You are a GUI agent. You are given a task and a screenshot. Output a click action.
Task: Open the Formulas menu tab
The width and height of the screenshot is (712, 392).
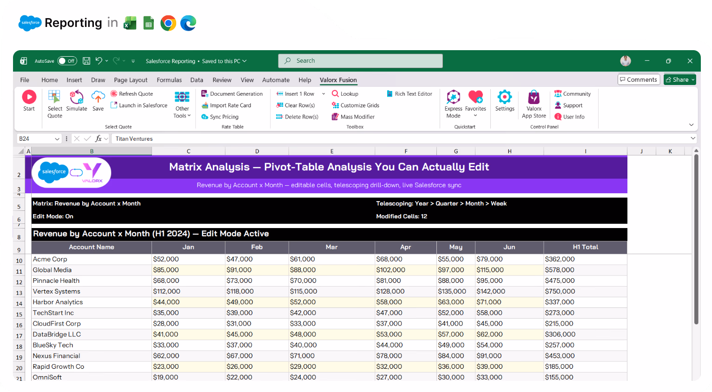169,80
